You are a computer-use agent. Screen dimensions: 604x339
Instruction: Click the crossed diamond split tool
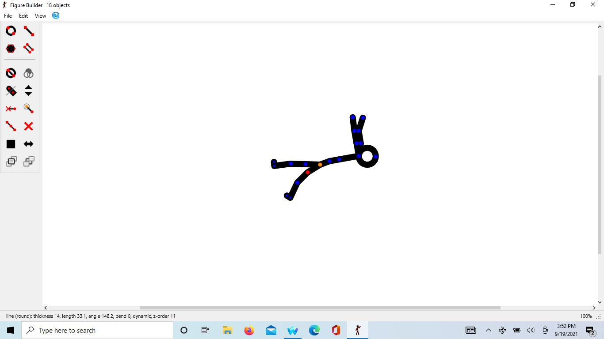[x=11, y=91]
